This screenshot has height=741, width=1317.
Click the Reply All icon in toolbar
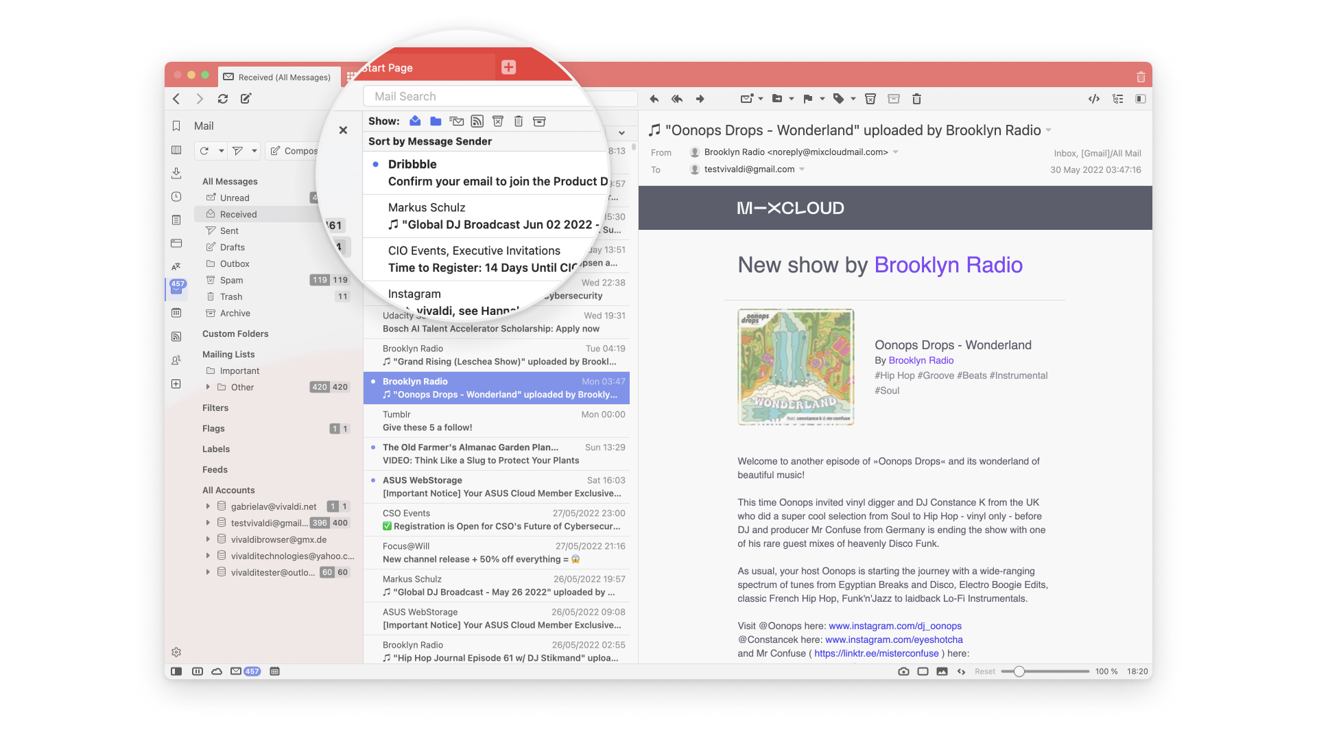pyautogui.click(x=676, y=97)
